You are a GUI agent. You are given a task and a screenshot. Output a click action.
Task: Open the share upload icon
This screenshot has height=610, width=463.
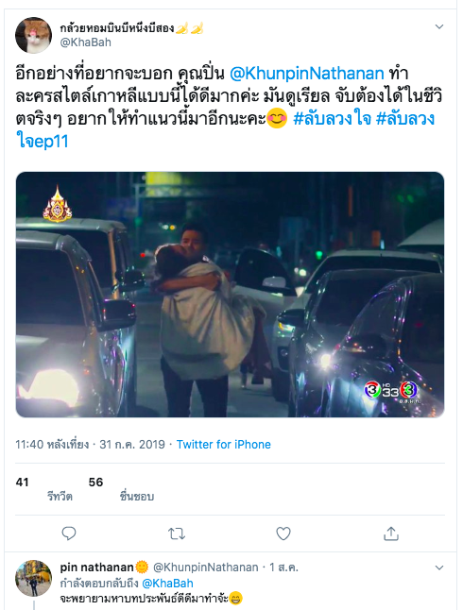pos(391,534)
